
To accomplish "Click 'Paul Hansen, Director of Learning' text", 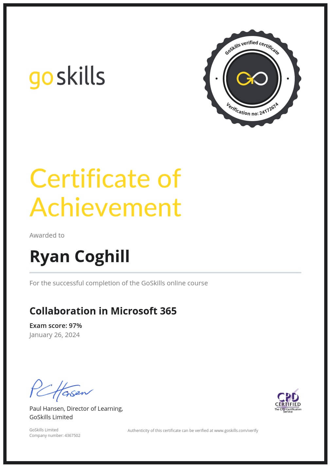I will click(76, 409).
